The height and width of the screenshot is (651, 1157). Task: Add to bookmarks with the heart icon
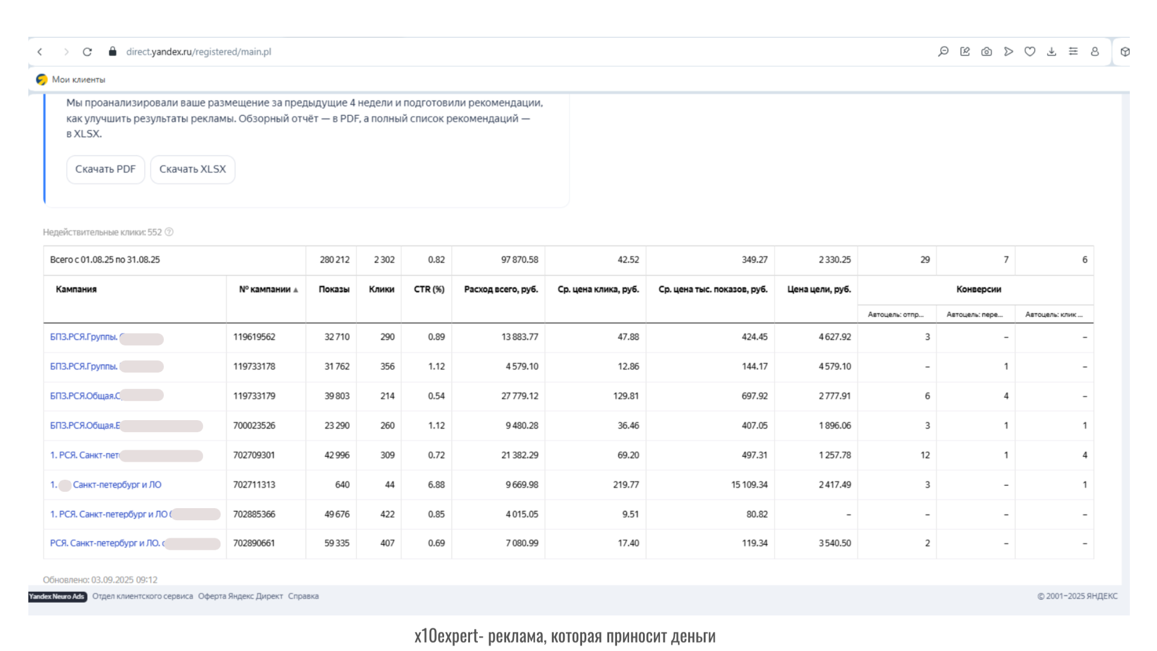pyautogui.click(x=1030, y=52)
